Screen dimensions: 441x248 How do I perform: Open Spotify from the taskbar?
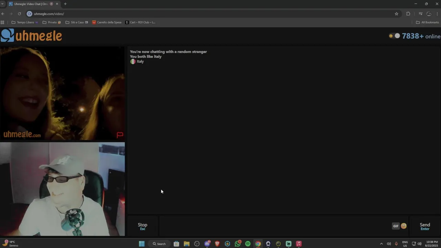click(248, 244)
